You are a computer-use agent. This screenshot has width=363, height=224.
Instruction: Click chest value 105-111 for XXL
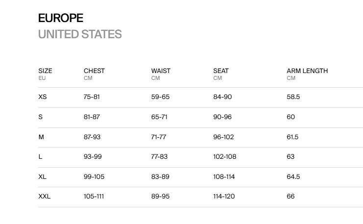point(94,197)
